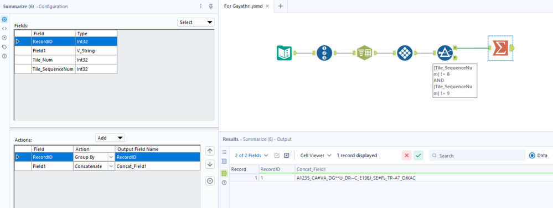The height and width of the screenshot is (208, 553).
Task: Click the V_String type cell for Field1
Action: click(x=96, y=51)
